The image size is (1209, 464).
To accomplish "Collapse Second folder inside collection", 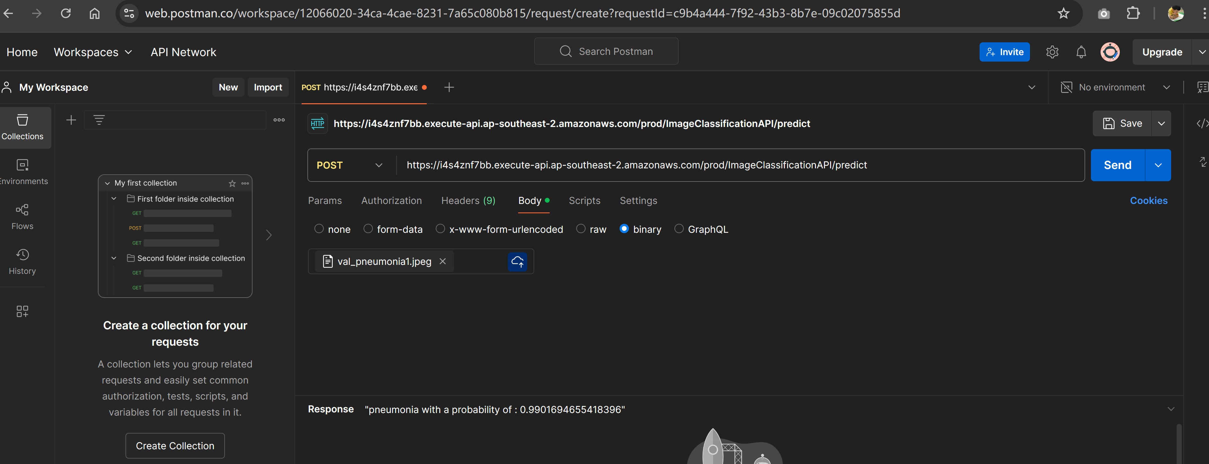I will click(114, 258).
